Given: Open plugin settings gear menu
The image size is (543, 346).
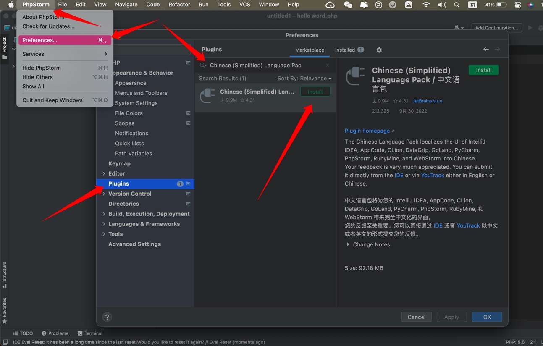Looking at the screenshot, I should [379, 50].
